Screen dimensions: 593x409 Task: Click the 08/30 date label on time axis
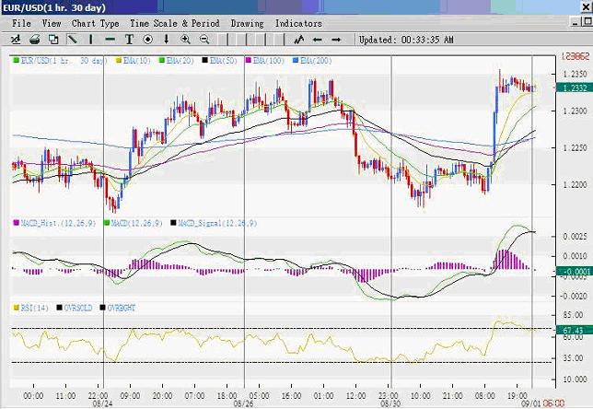[x=390, y=403]
